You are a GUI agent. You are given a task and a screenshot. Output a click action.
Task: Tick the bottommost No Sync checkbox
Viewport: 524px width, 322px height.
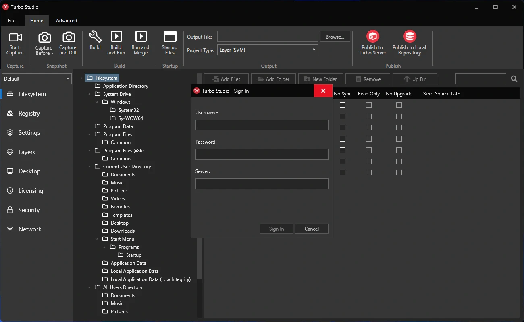point(343,173)
